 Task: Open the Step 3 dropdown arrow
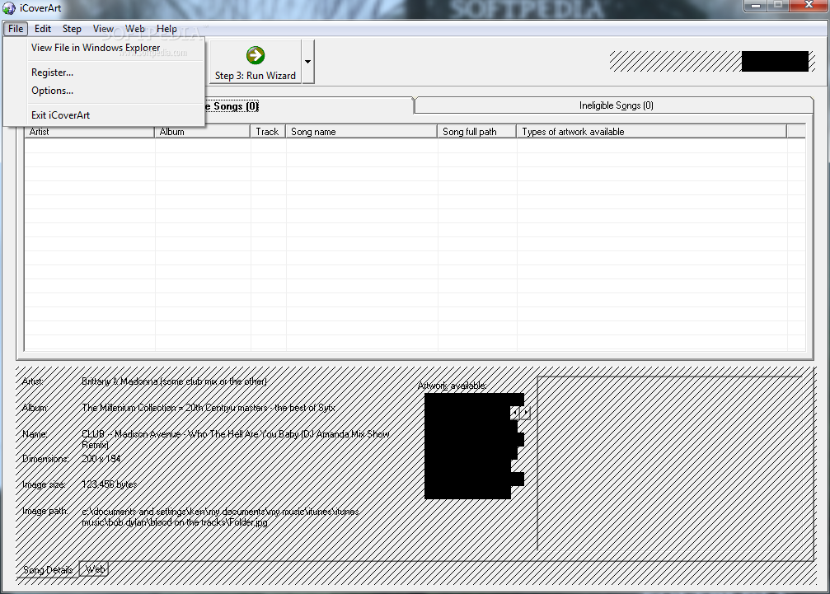point(308,61)
